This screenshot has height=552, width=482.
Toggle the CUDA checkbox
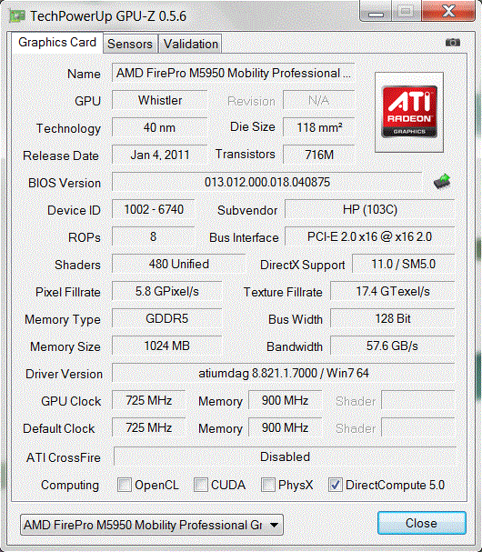pyautogui.click(x=201, y=485)
